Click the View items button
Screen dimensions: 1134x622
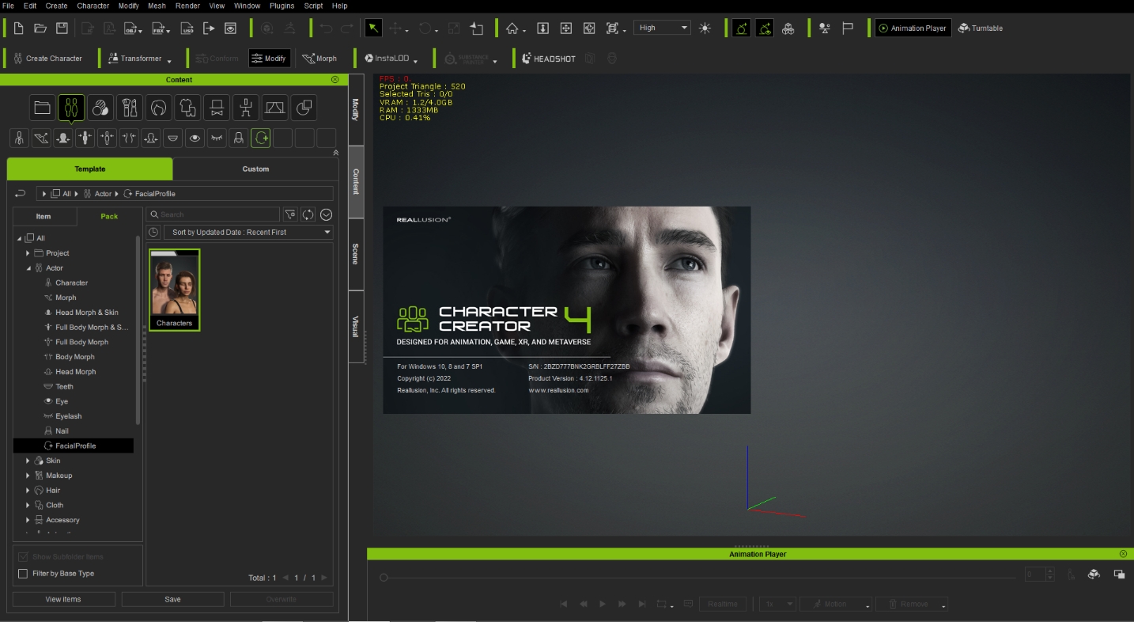(x=63, y=599)
